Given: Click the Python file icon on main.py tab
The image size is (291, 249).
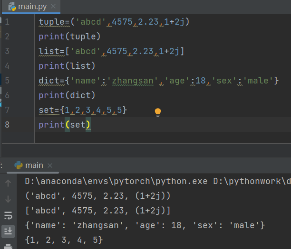Looking at the screenshot, I should pos(12,7).
